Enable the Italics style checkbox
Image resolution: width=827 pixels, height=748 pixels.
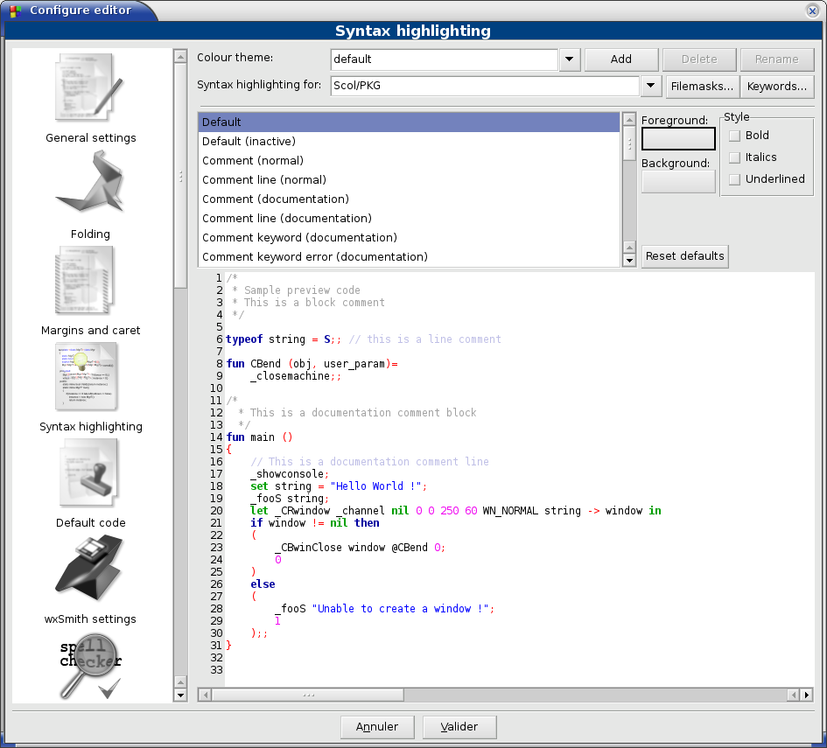click(735, 157)
